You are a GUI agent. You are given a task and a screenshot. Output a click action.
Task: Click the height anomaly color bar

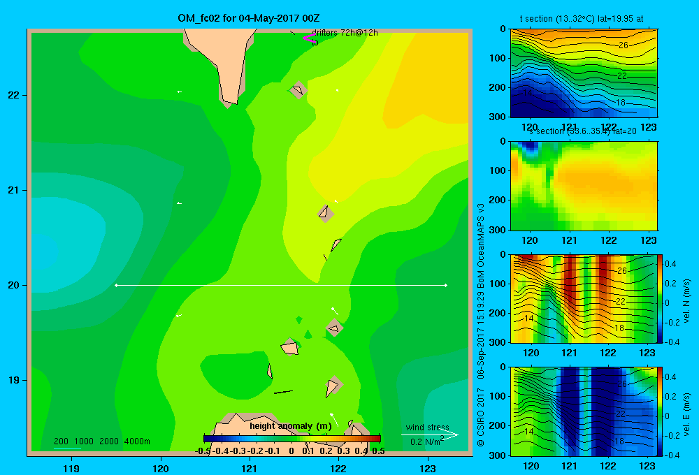click(292, 439)
